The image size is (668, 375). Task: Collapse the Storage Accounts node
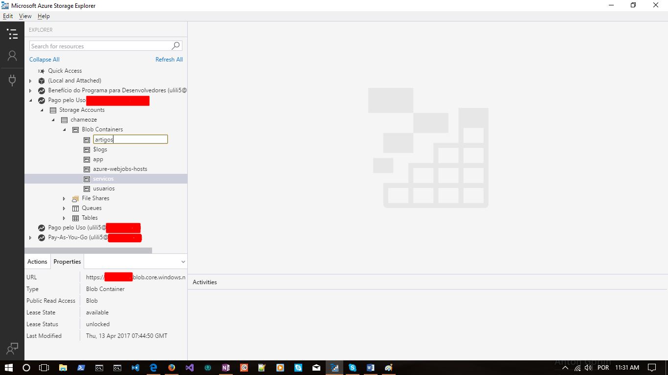[42, 110]
